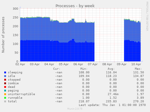Select the 'zombie' legend label
This screenshot has height=112, width=150.
(13, 83)
